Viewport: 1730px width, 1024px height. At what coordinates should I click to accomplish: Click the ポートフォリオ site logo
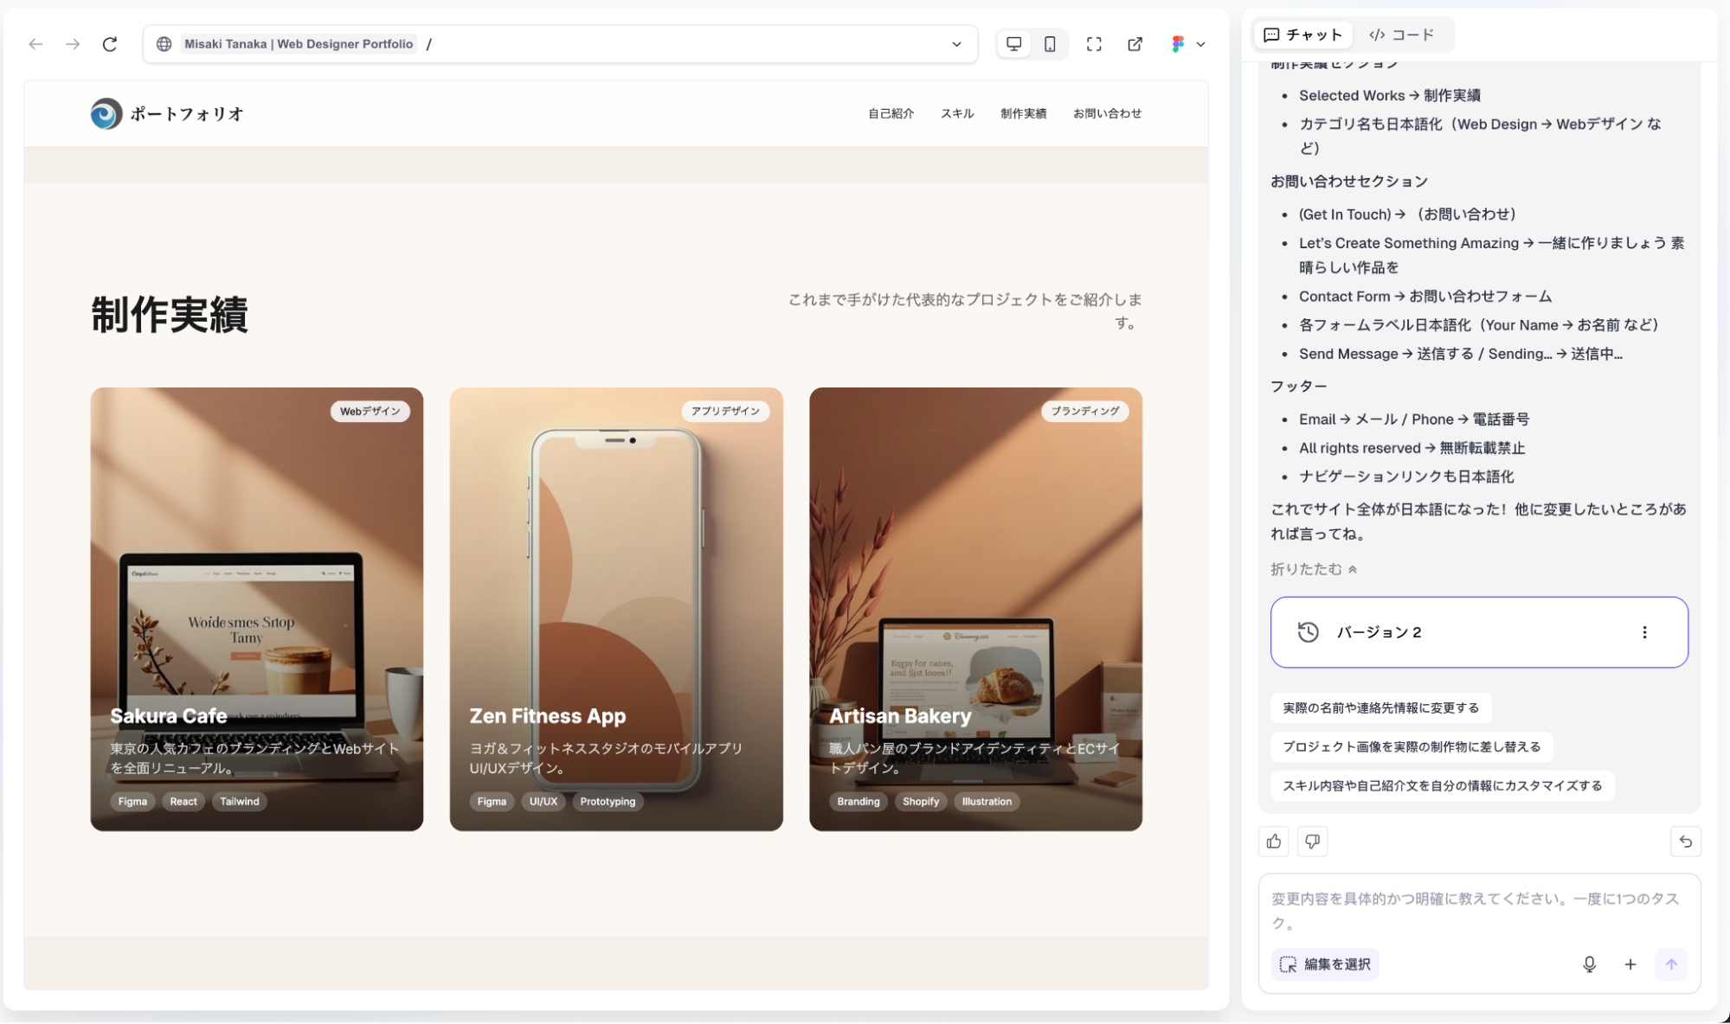point(167,113)
